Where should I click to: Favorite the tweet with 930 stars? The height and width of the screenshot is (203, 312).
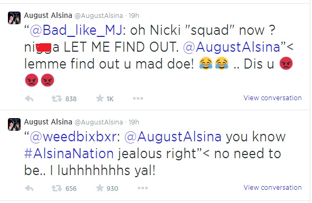point(100,188)
